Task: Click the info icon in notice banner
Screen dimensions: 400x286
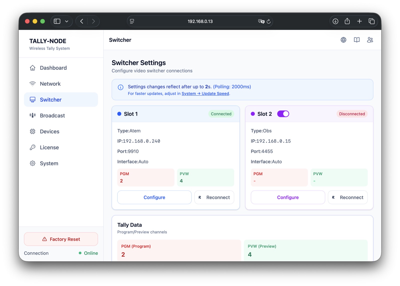Action: [x=120, y=87]
